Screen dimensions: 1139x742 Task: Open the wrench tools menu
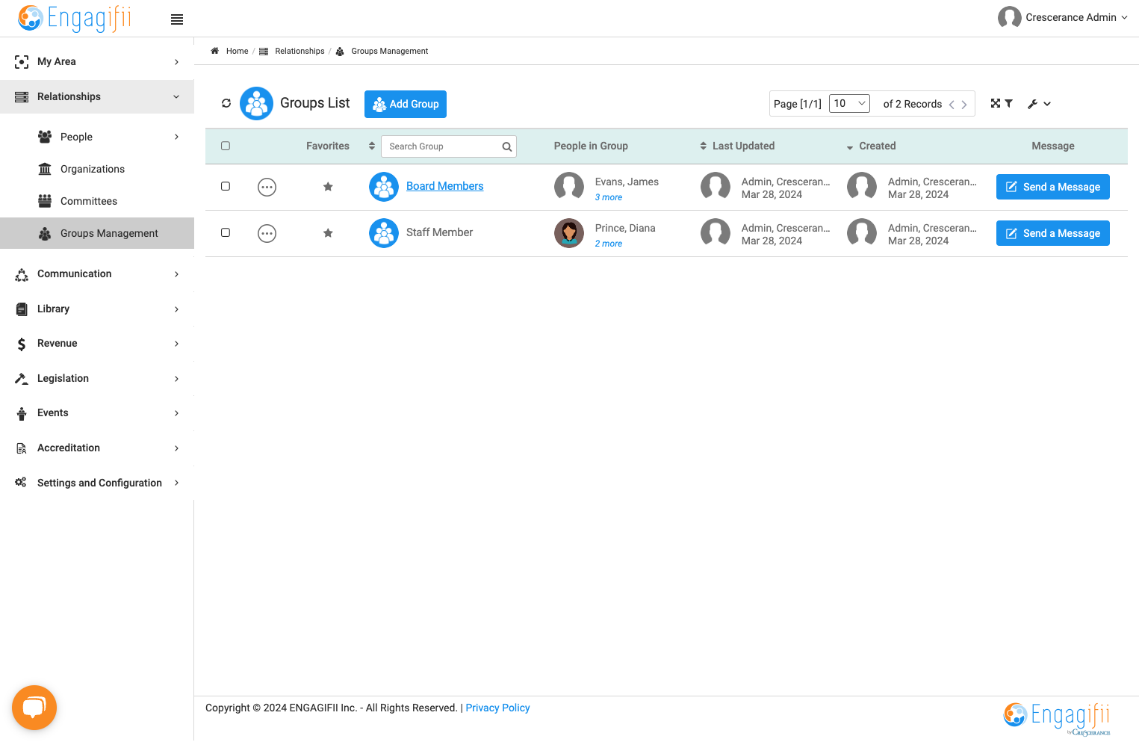point(1039,104)
